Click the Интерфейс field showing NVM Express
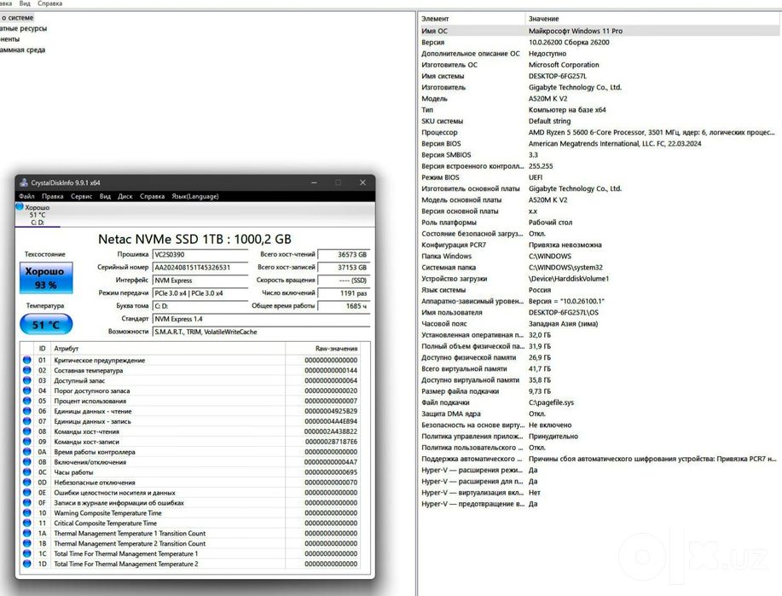 pos(200,281)
